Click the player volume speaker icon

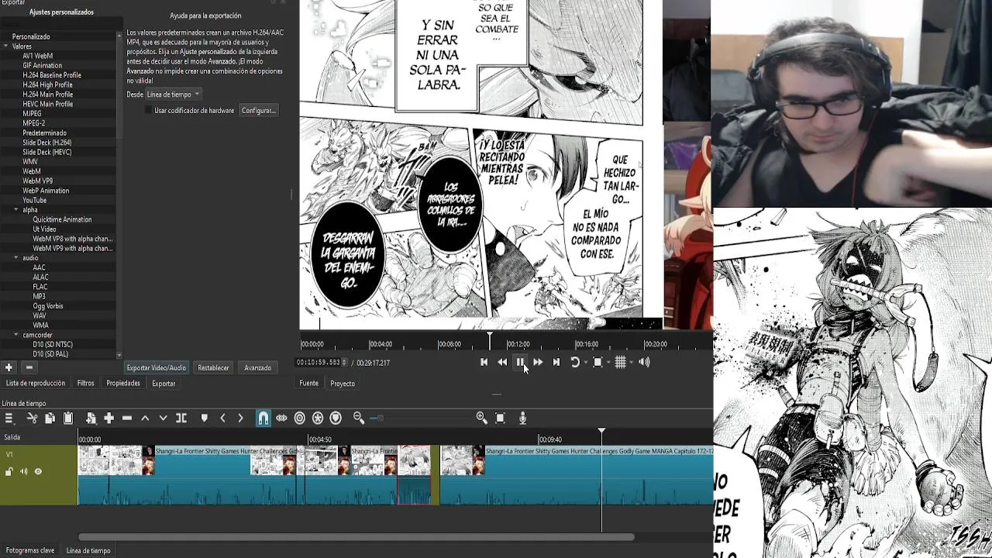[644, 362]
